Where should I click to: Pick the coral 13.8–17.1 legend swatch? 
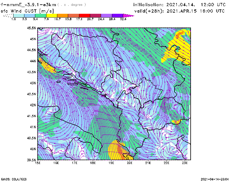[74, 16]
